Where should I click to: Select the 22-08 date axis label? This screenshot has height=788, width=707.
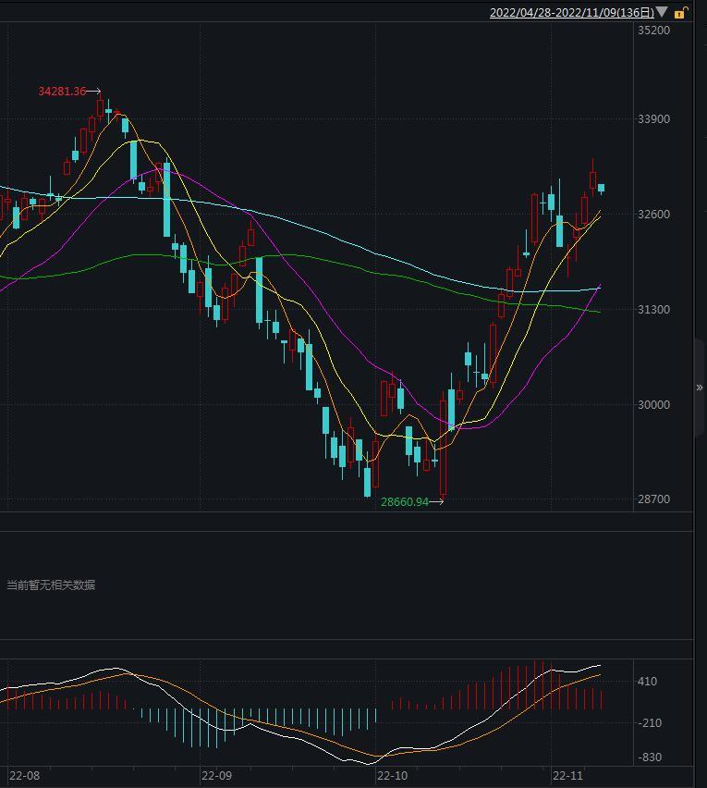click(x=24, y=776)
